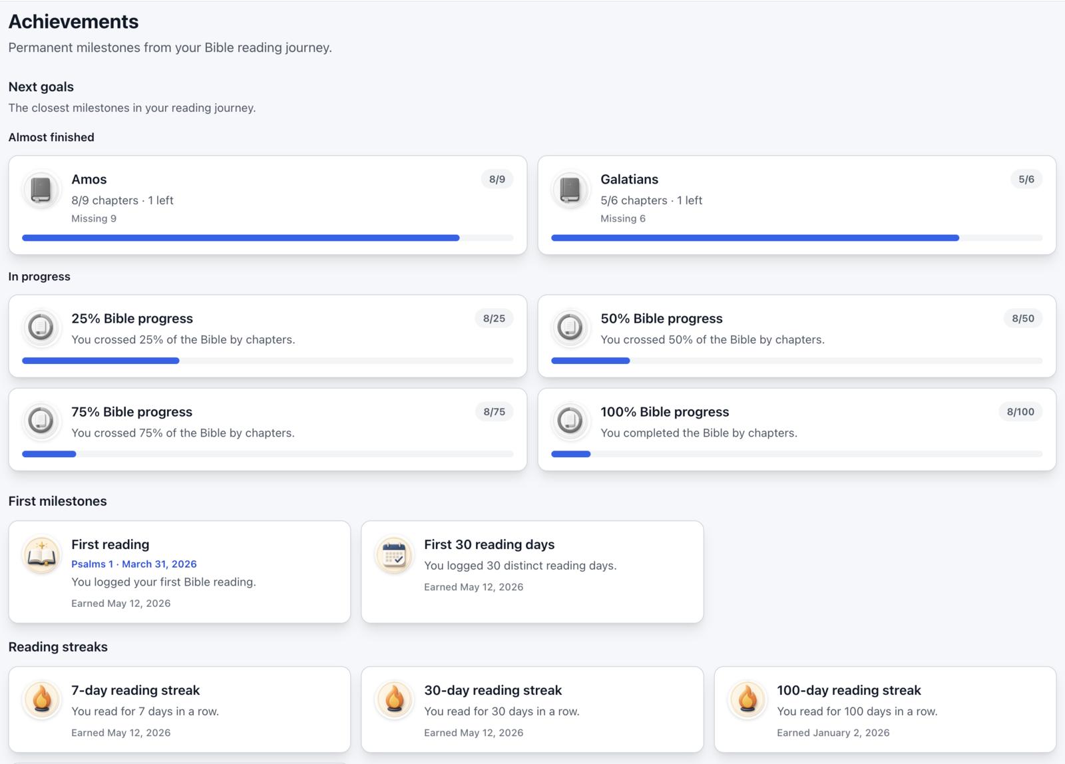
Task: Click the First reading open-book icon
Action: [x=41, y=554]
